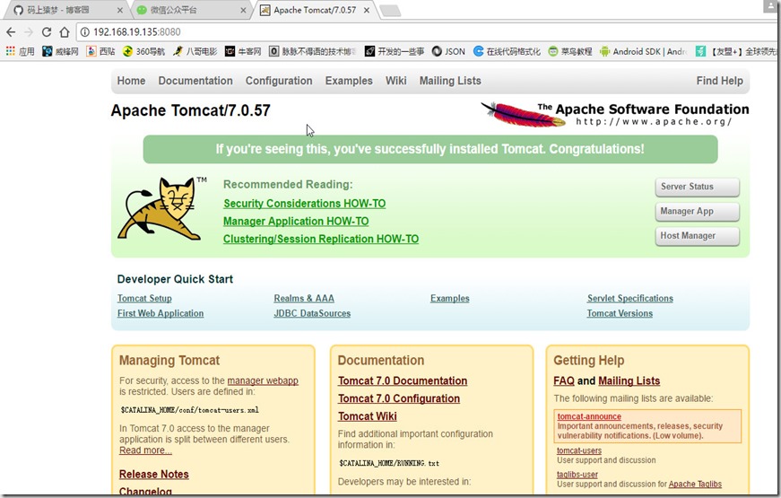Open the 开发的一些事 bookmark

click(x=395, y=51)
